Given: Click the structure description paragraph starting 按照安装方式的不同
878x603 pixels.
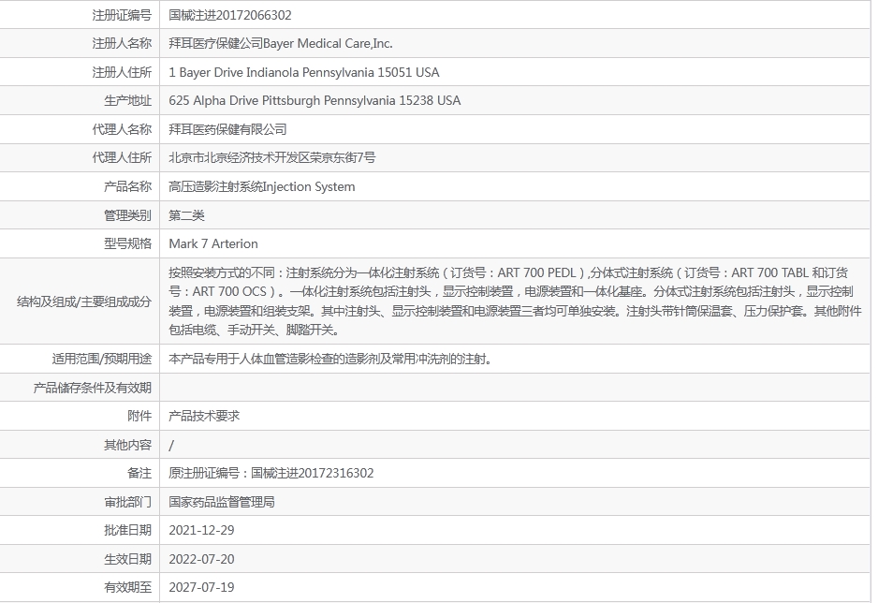Looking at the screenshot, I should pyautogui.click(x=515, y=301).
